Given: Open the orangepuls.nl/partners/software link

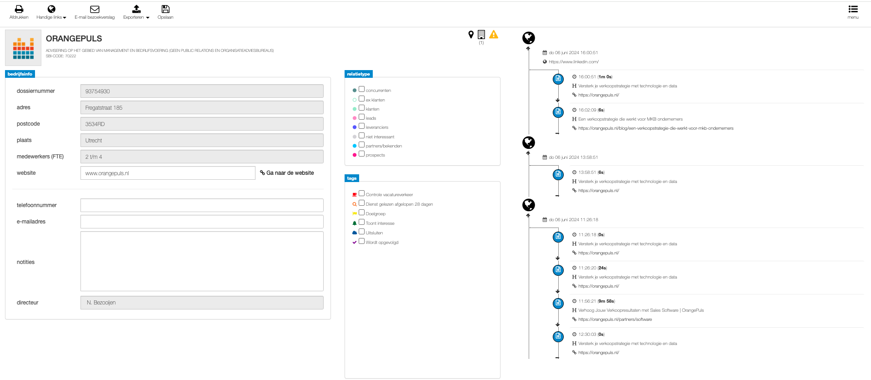Looking at the screenshot, I should (x=615, y=319).
